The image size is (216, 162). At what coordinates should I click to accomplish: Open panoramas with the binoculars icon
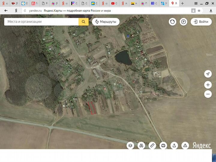141,145
